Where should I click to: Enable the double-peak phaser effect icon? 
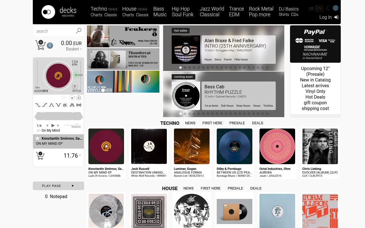click(x=72, y=105)
